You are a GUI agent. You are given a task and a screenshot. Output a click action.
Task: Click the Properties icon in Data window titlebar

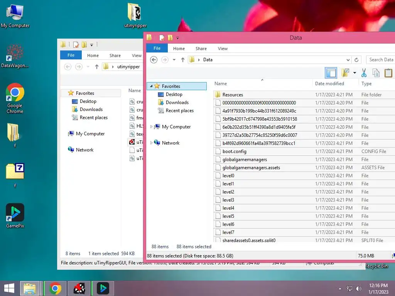point(162,38)
